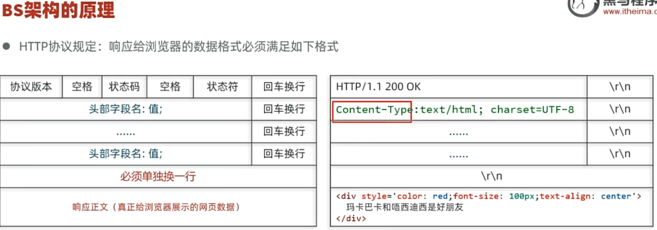Viewport: 657px width, 230px height.
Task: Click the text 玛卡巴卡和唔西迪西是好朋友
Action: (405, 208)
